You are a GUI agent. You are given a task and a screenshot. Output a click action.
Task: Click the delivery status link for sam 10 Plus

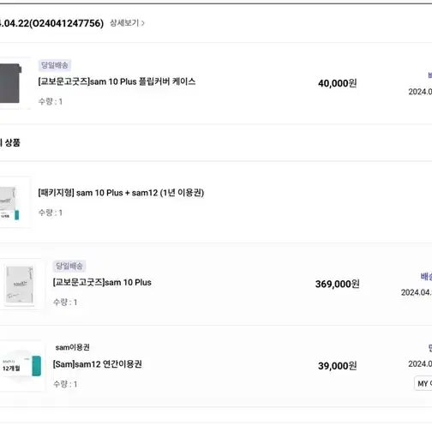426,276
